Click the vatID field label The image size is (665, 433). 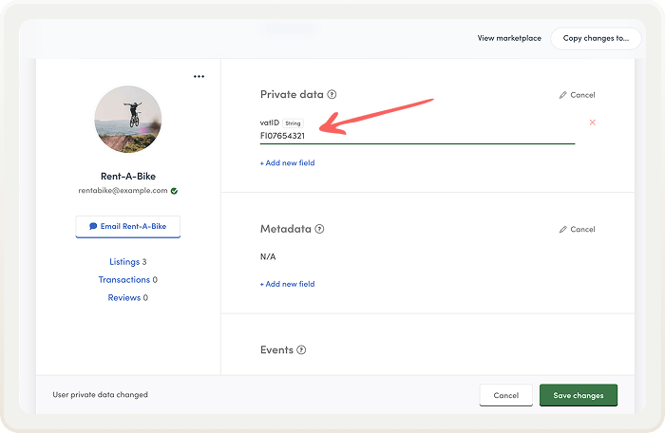pos(270,123)
